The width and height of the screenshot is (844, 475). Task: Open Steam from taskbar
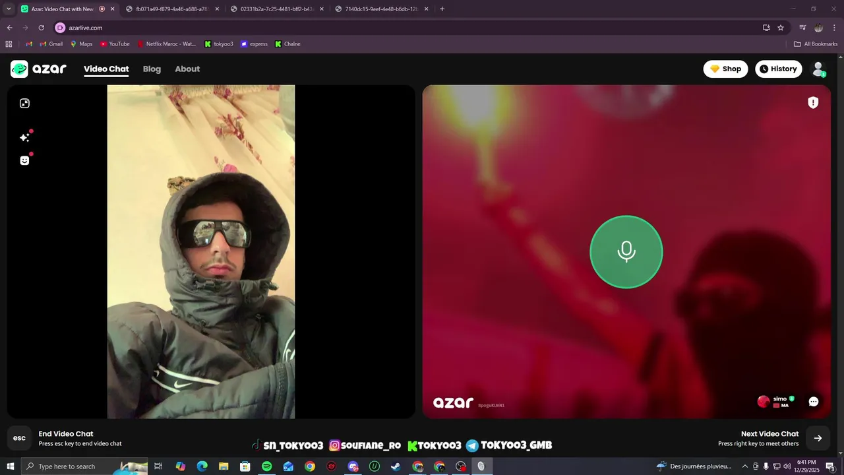pos(396,466)
